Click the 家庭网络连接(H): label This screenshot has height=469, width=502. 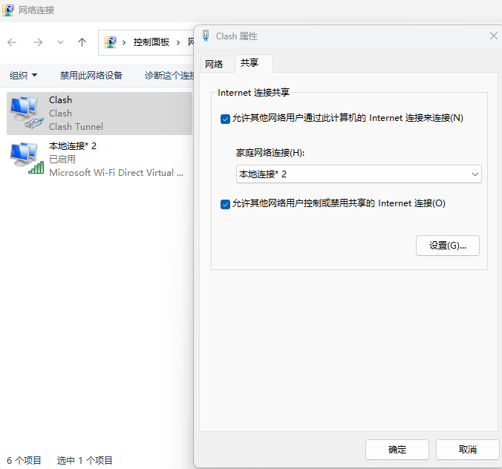coord(270,153)
